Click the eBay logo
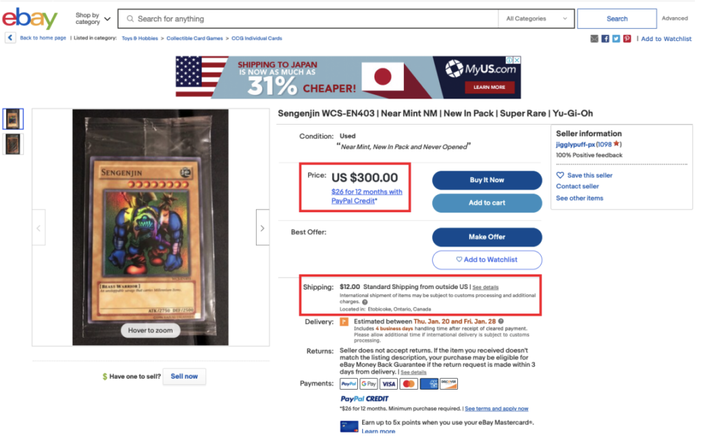The image size is (701, 443). coord(30,18)
